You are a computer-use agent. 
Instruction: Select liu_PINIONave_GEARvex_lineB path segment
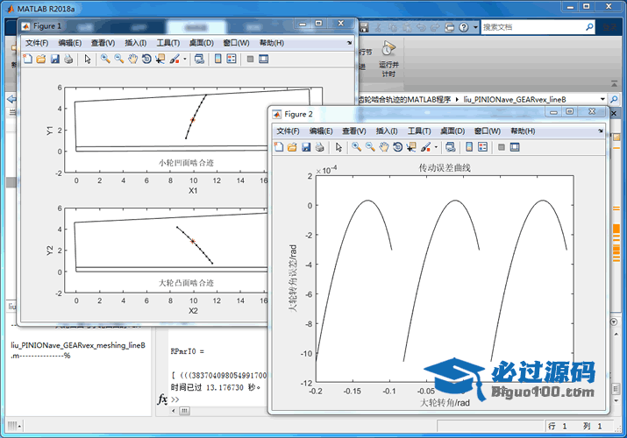[x=515, y=99]
